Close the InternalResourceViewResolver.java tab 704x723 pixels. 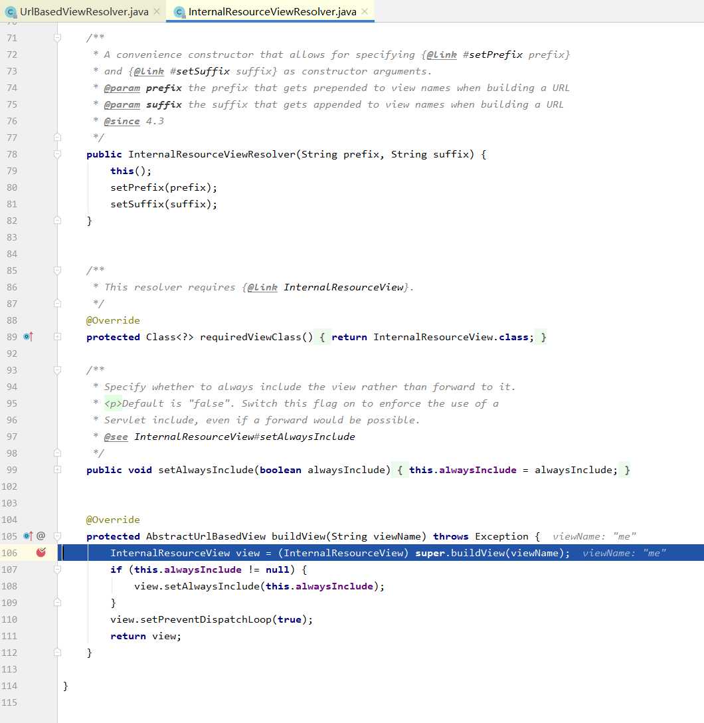tap(365, 11)
